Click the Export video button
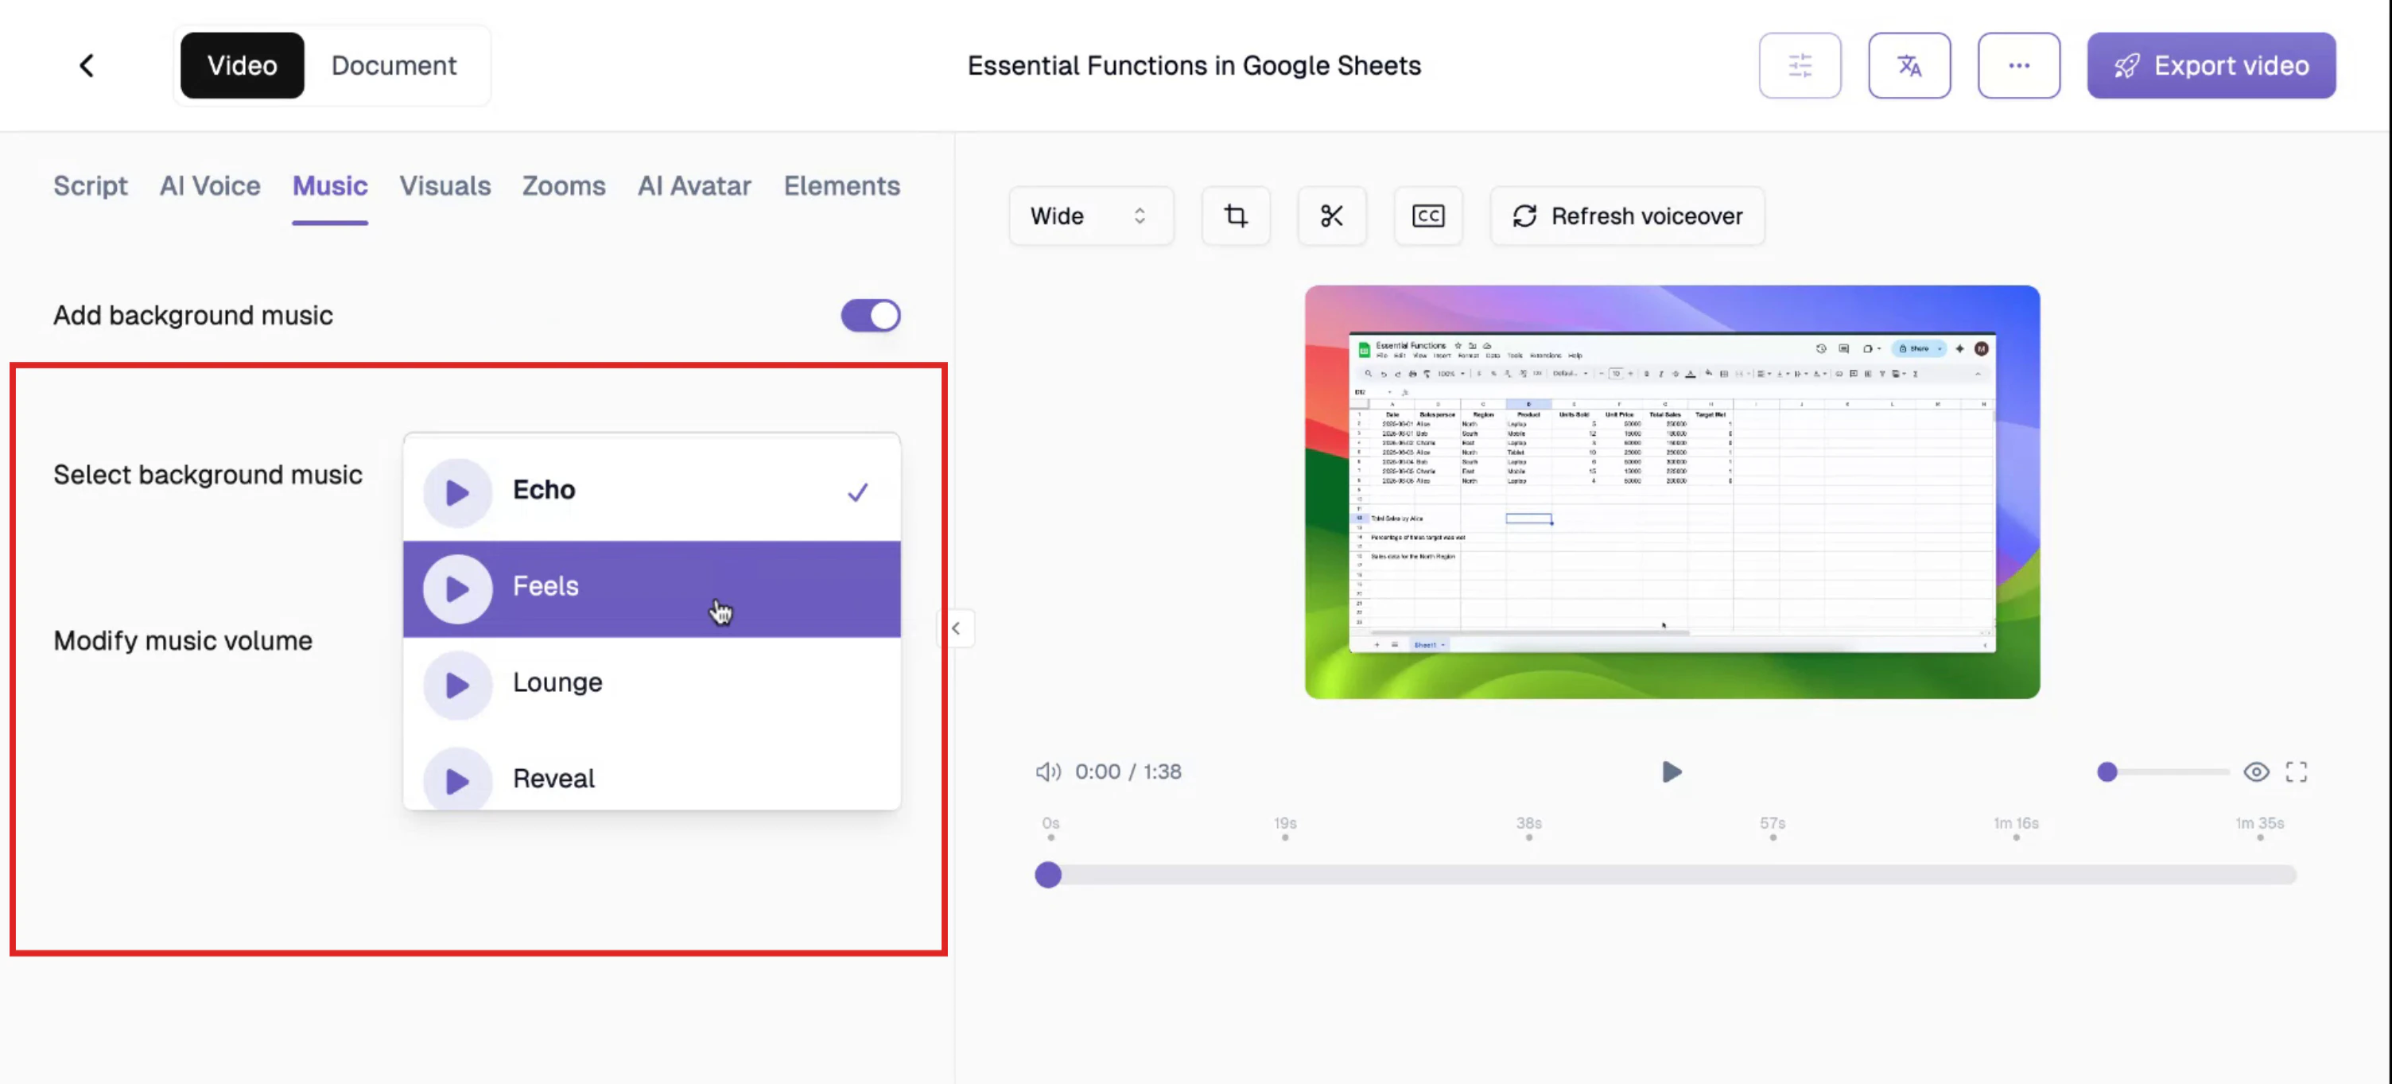Image resolution: width=2392 pixels, height=1084 pixels. click(2211, 65)
